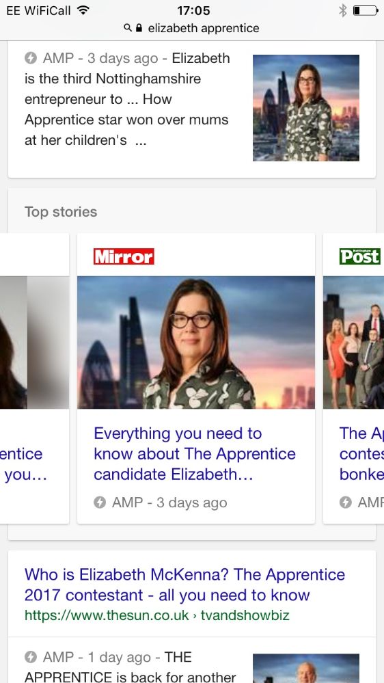Screen dimensions: 384x683
Task: Tap the thesun.co.uk › tvandshowbiz URL
Action: (156, 615)
